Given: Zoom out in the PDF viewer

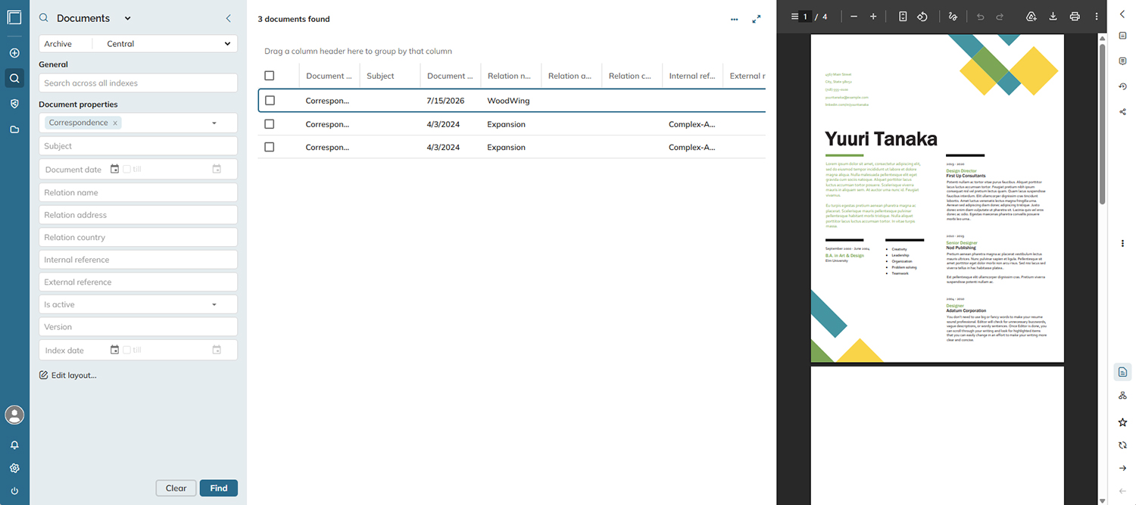Looking at the screenshot, I should [x=854, y=17].
